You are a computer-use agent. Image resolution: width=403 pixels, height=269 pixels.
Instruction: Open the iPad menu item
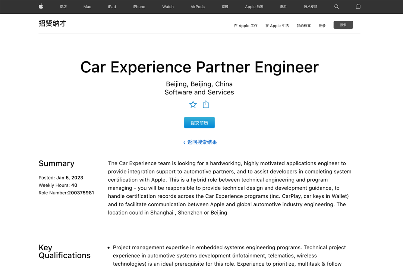click(x=112, y=7)
